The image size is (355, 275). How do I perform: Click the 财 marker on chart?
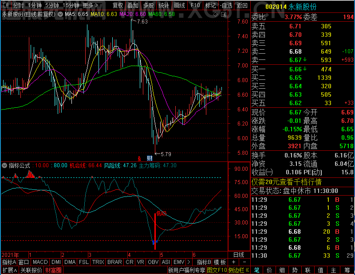pyautogui.click(x=150, y=158)
